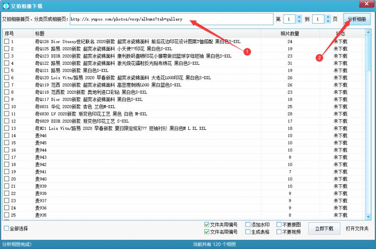Click the vertical scrollbar thumb

point(368,53)
